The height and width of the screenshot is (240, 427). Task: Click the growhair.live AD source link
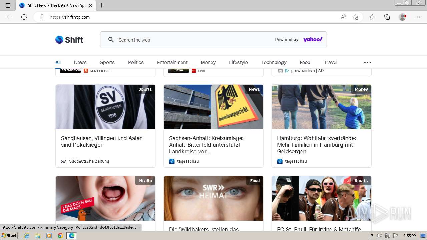click(307, 71)
